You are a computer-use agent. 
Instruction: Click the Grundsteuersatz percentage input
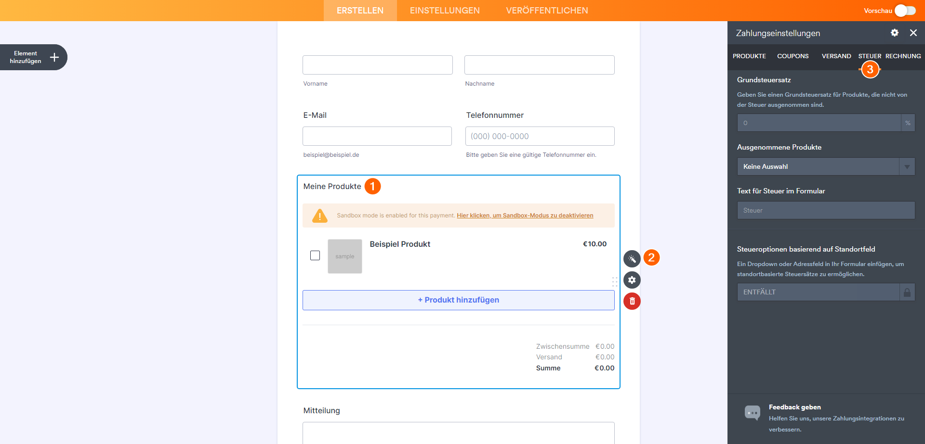[819, 123]
